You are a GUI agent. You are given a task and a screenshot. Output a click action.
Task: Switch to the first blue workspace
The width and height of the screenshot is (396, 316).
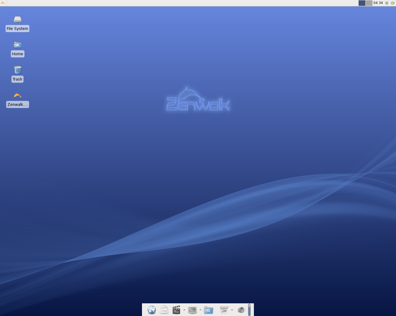(x=362, y=3)
